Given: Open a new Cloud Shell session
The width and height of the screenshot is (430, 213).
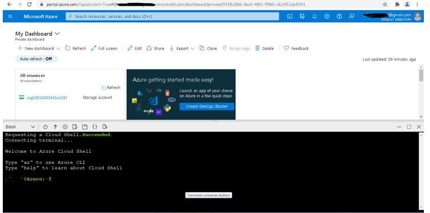Looking at the screenshot, I should coord(85,127).
